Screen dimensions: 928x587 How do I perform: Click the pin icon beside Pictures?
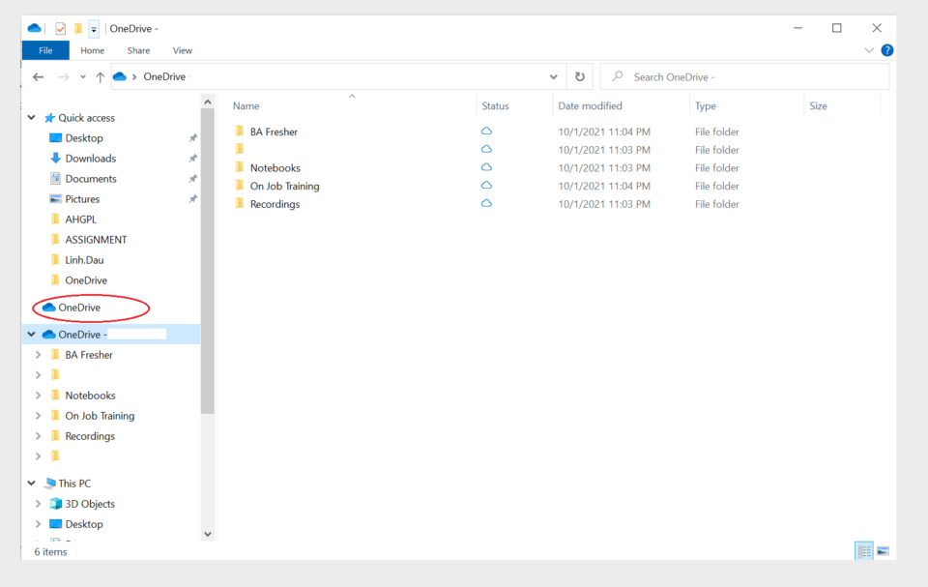pyautogui.click(x=193, y=199)
